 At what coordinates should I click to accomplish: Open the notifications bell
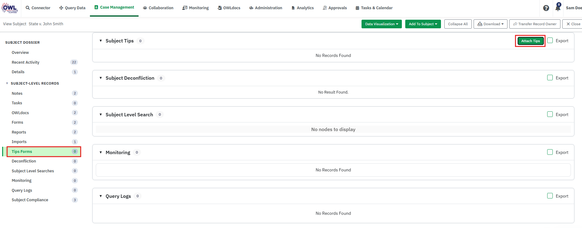pos(558,7)
